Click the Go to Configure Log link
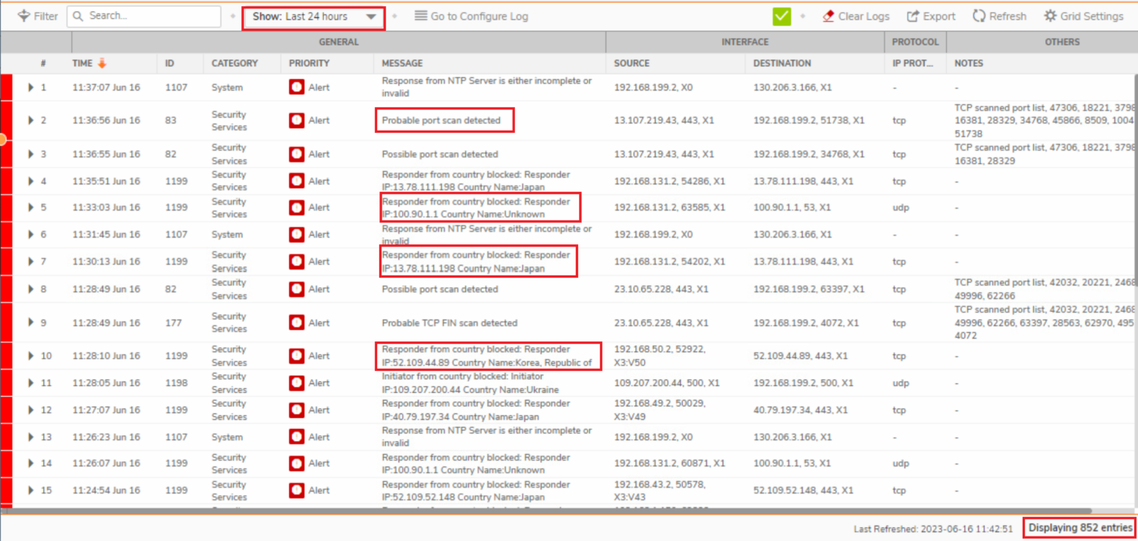 click(479, 16)
